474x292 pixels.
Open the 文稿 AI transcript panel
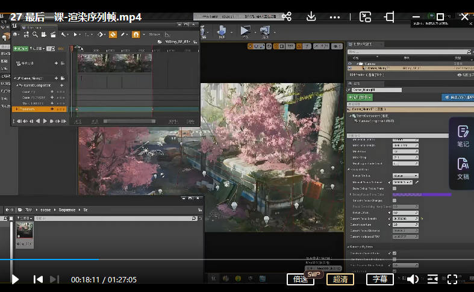coord(463,168)
